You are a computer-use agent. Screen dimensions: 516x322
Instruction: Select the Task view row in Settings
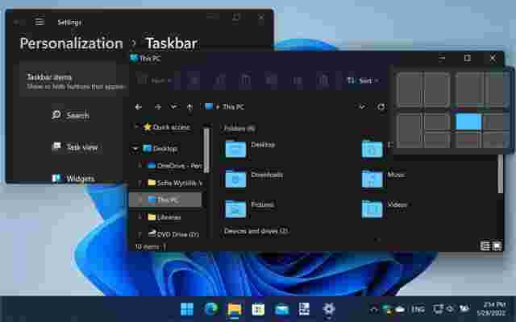[x=75, y=147]
